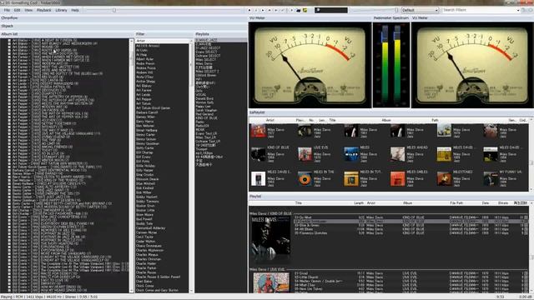Select Bill Evans in the Filter list
534x300 pixels.
point(144,157)
